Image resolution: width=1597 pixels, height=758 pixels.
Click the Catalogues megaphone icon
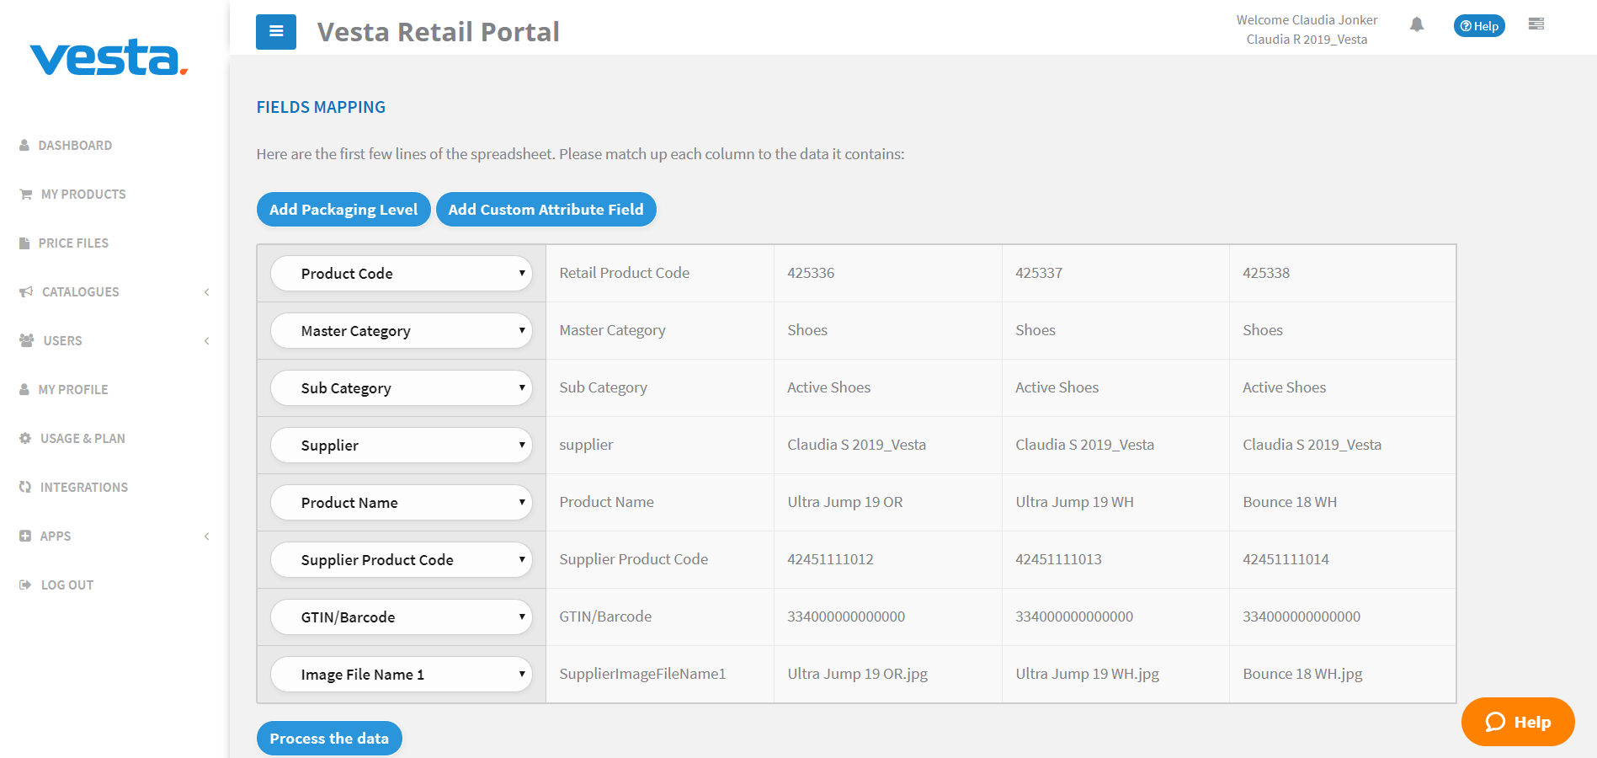pyautogui.click(x=26, y=291)
